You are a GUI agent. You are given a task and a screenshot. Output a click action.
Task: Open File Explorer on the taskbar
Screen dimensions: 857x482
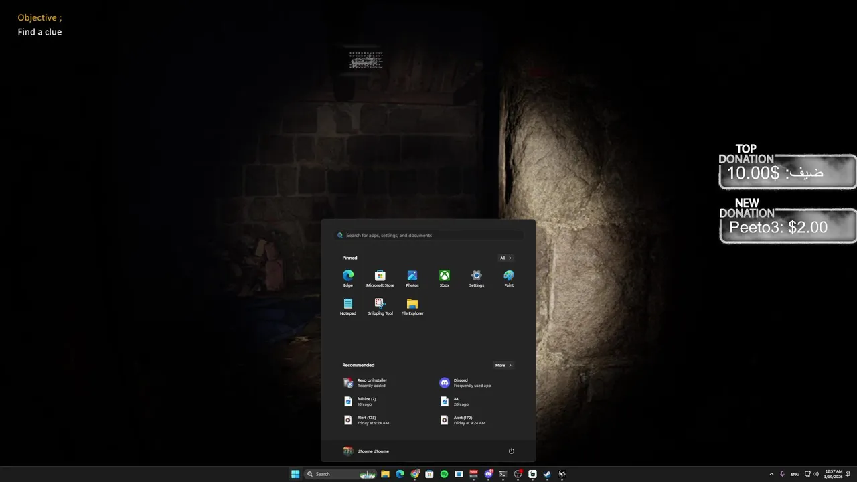pos(385,474)
